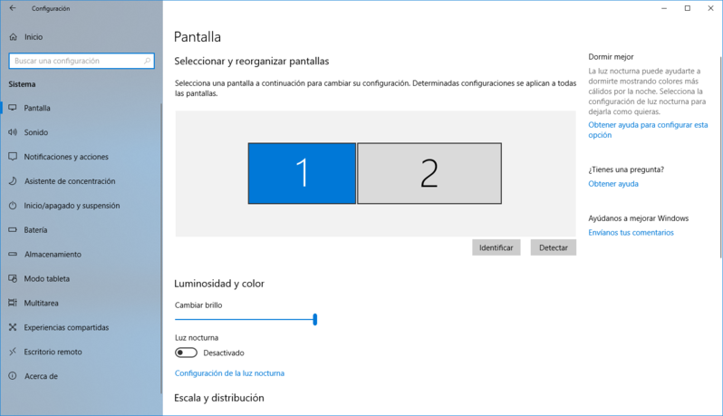Select display 2 in the arrangement
This screenshot has width=723, height=416.
click(x=429, y=173)
